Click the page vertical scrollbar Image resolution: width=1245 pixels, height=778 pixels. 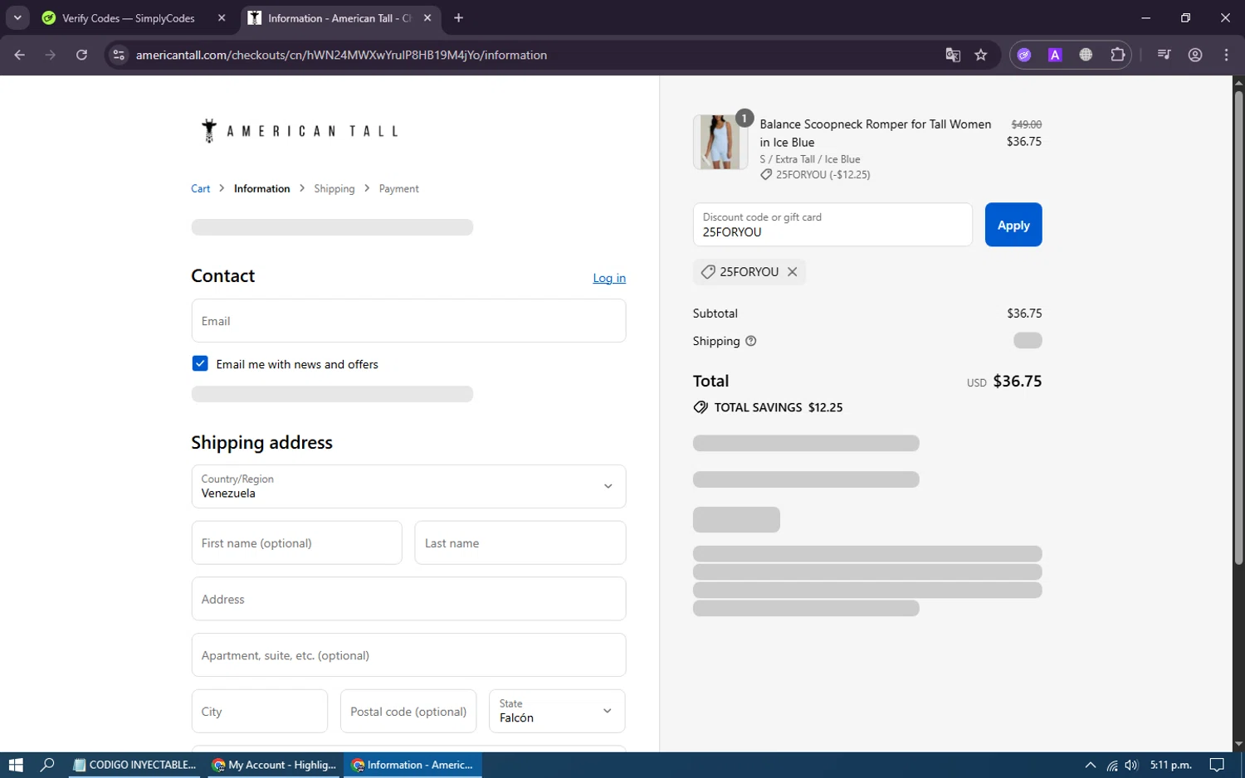pyautogui.click(x=1238, y=328)
